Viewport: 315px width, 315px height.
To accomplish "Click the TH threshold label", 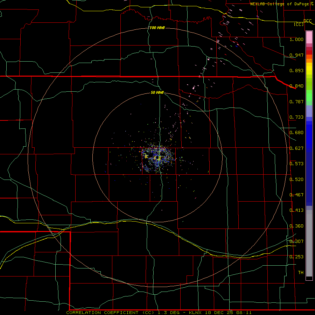I will pos(301,273).
